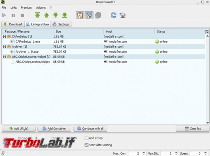Sort by the Host column header

click(x=129, y=31)
